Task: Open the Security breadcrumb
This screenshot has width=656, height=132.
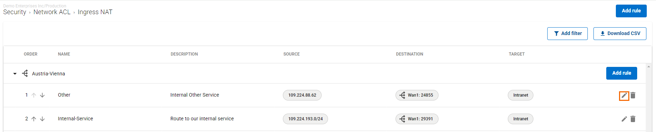Action: [x=15, y=12]
